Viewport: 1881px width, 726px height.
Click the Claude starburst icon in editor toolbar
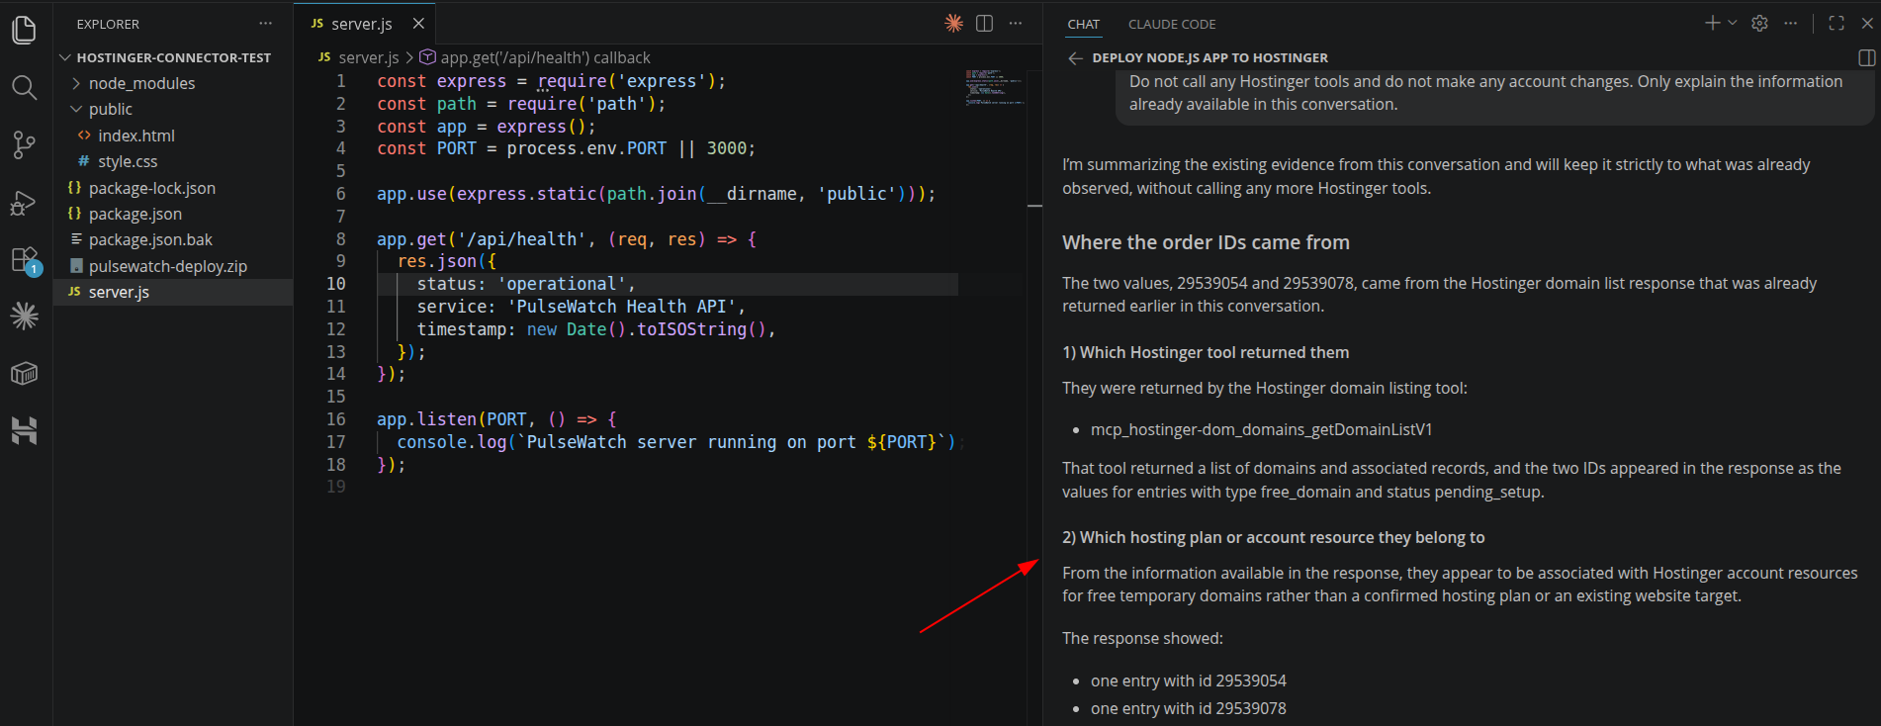click(x=953, y=24)
